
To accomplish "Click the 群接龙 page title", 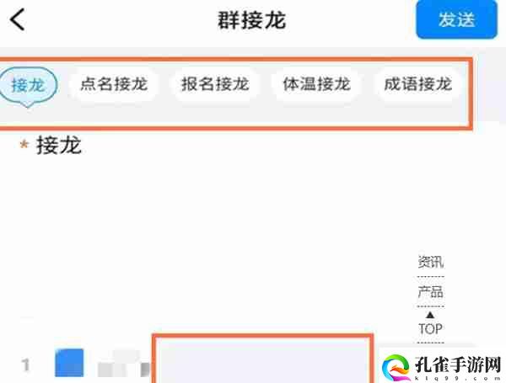I will [x=252, y=20].
